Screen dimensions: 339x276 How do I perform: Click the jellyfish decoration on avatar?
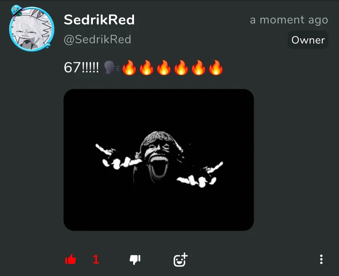[x=17, y=11]
